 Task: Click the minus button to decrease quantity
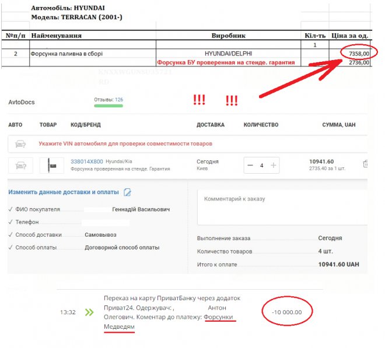click(250, 166)
